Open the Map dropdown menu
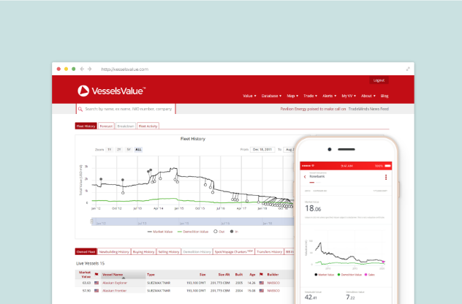462x304 pixels. tap(292, 96)
